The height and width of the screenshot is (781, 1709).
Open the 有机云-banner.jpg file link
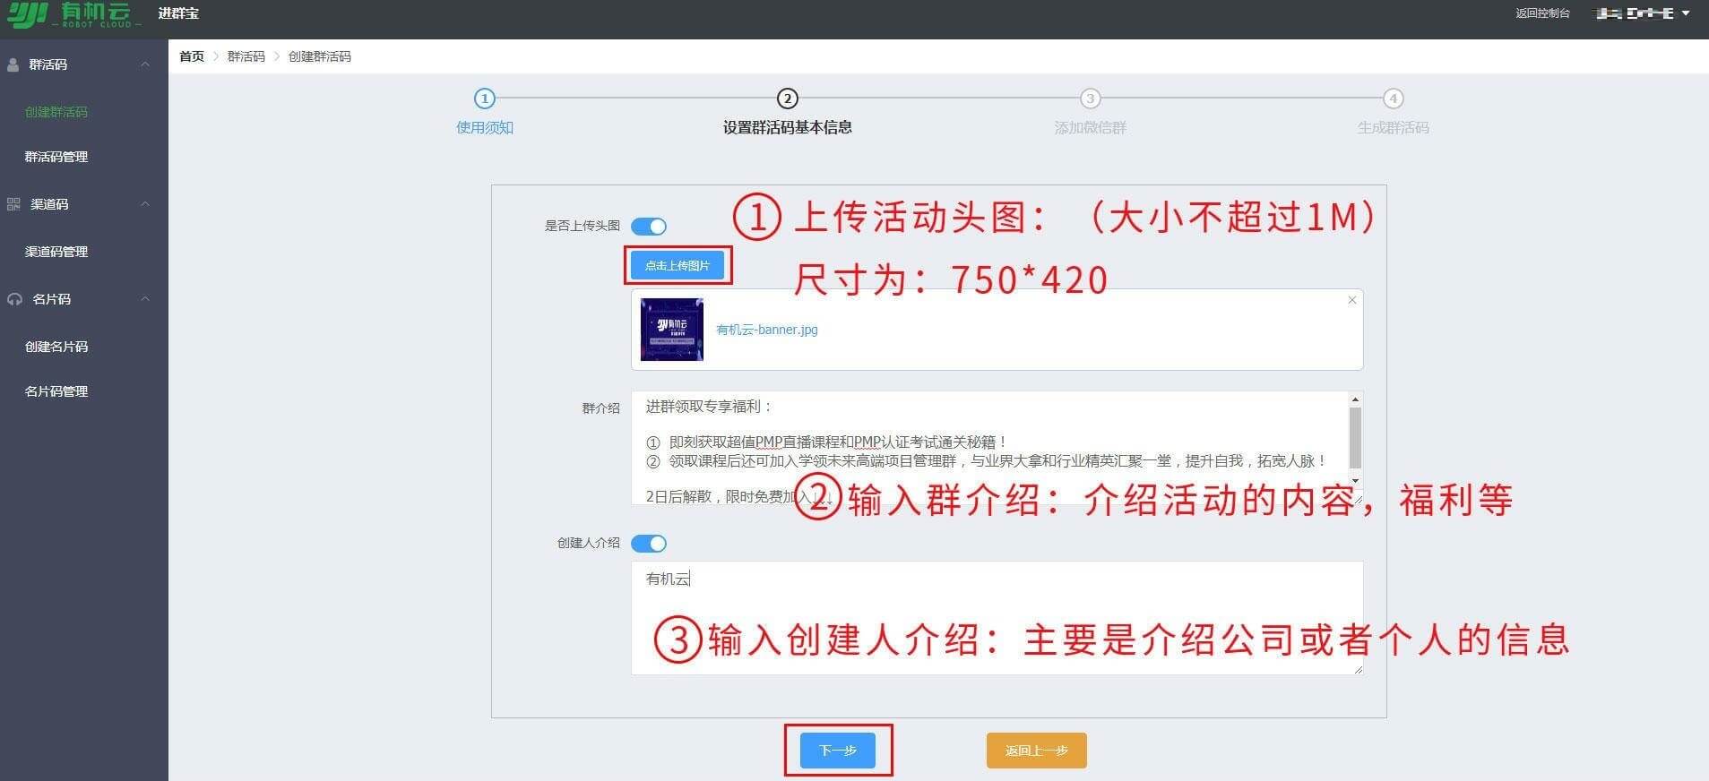click(x=767, y=330)
